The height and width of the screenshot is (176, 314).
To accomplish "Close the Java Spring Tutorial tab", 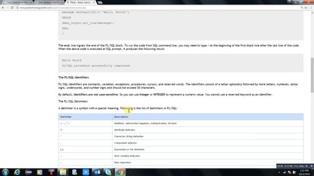I will point(62,2).
